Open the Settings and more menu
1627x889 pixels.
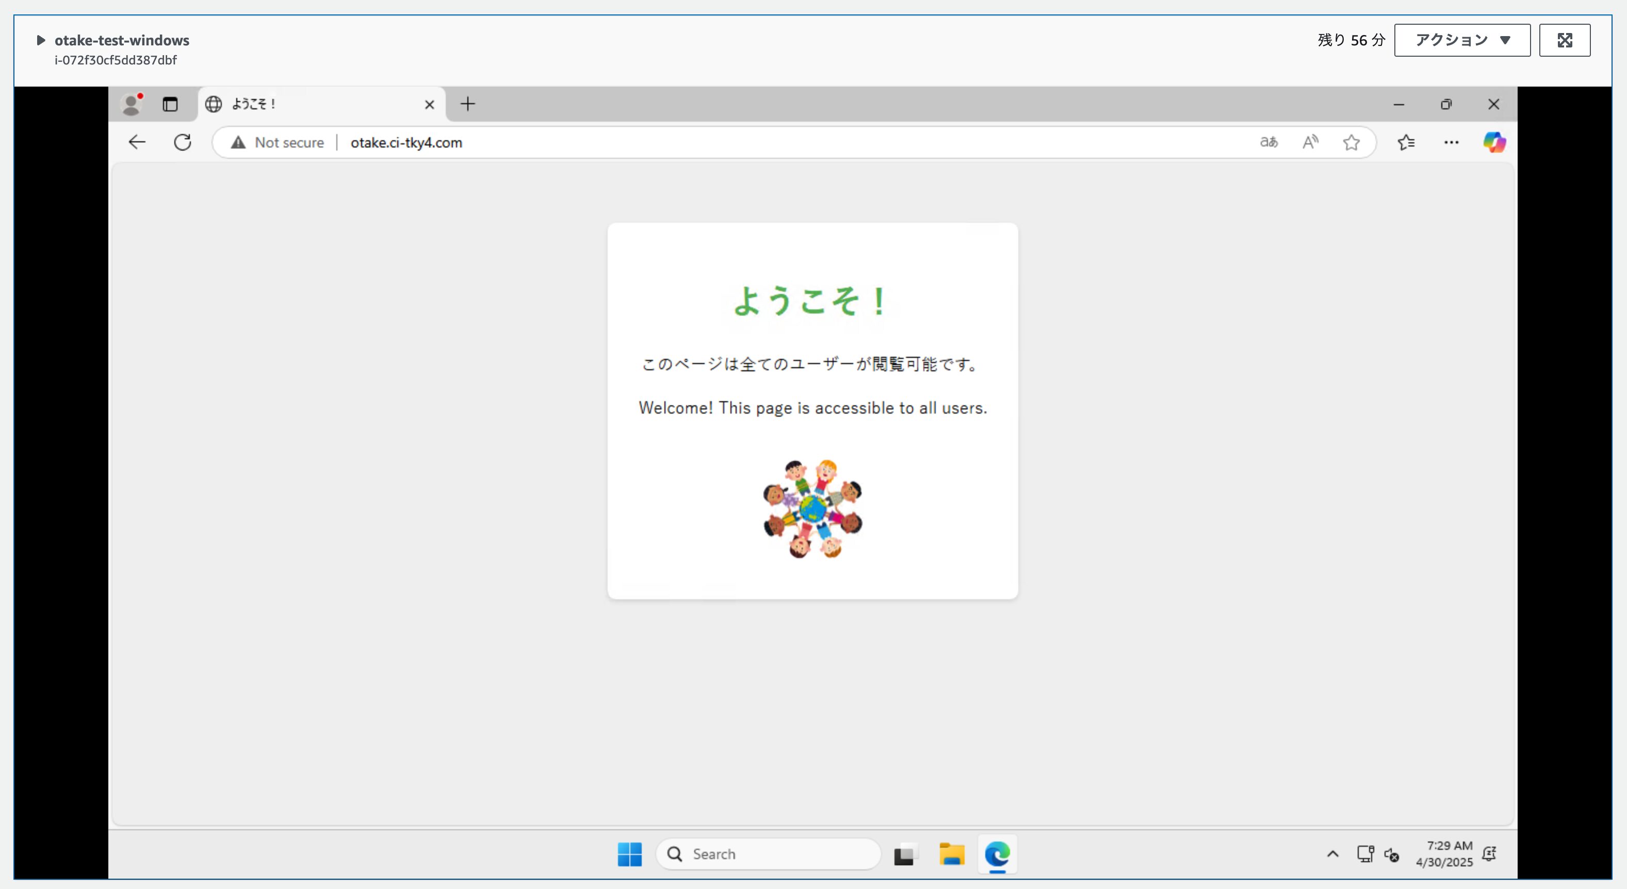(1452, 143)
